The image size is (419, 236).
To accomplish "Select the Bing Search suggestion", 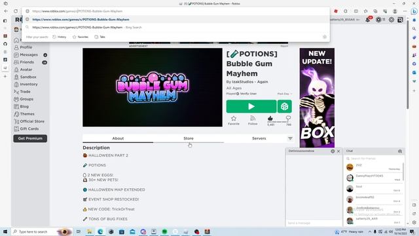I will (x=175, y=28).
